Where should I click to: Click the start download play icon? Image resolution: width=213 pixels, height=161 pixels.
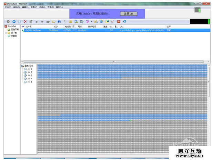pos(8,22)
